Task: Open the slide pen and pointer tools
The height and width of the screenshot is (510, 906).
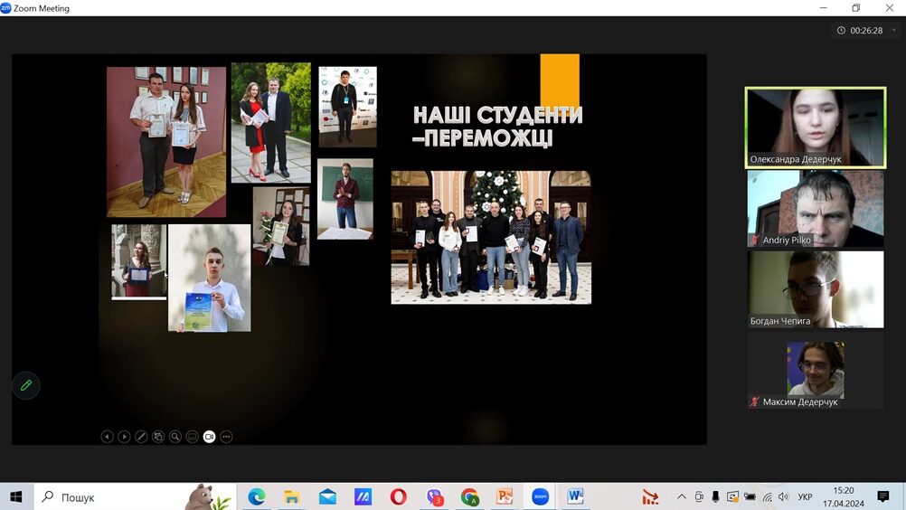Action: point(141,437)
